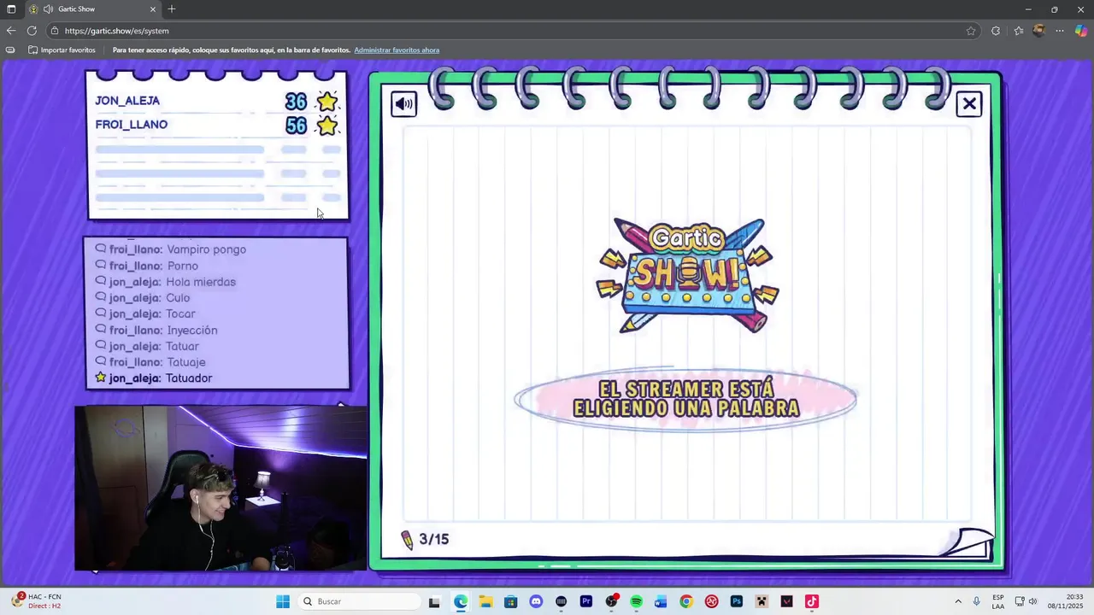
Task: Show hidden system tray icons chevron
Action: point(957,601)
